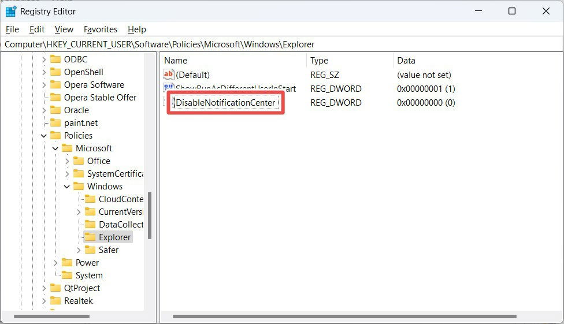This screenshot has width=564, height=324.
Task: Click the Registry Editor app icon in title bar
Action: [11, 12]
